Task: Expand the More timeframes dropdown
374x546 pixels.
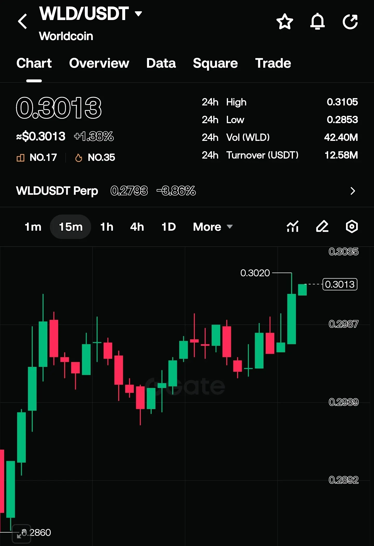Action: pos(213,227)
